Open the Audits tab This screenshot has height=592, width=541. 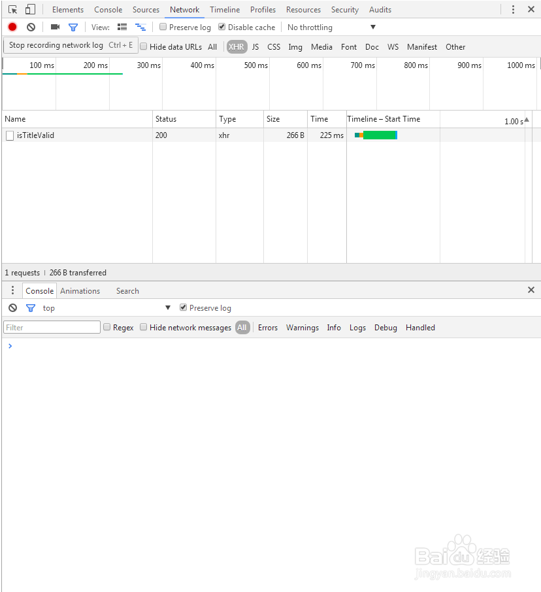coord(380,9)
